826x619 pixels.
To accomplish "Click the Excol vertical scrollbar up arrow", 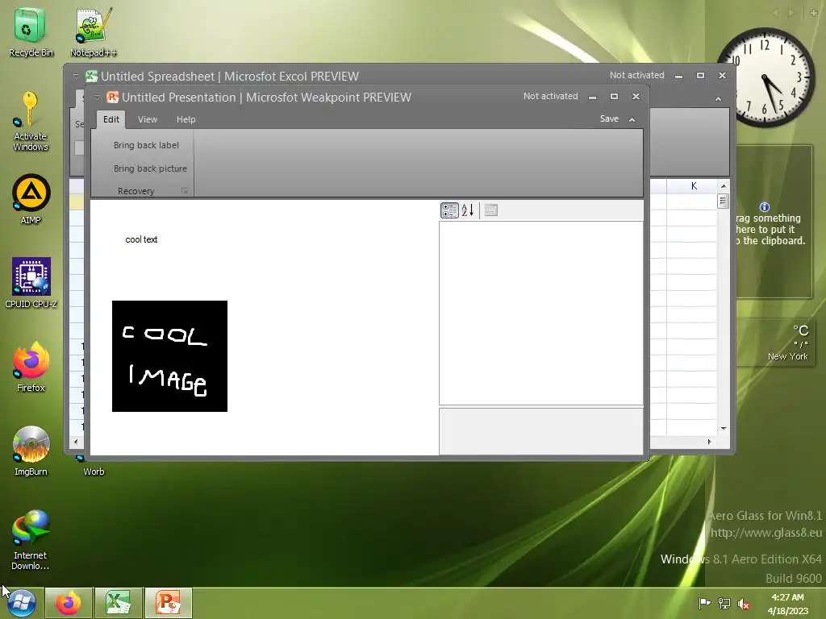I will [x=724, y=186].
